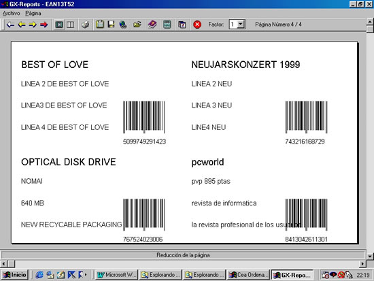The height and width of the screenshot is (281, 374).
Task: Click barcode number 743216168729
Action: (x=305, y=142)
